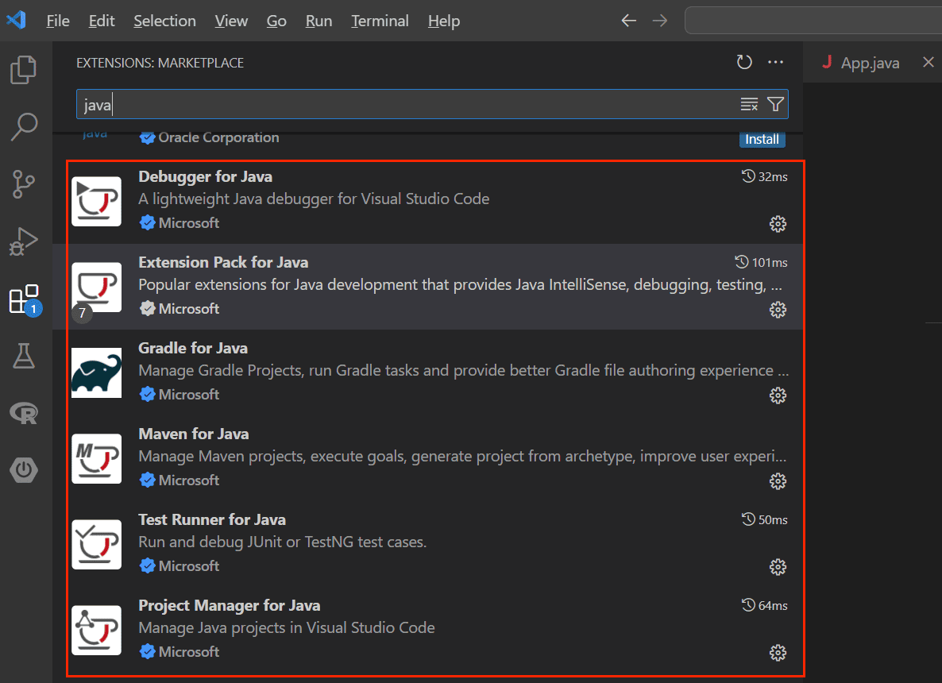Open Spring Boot Dashboard icon

point(24,470)
